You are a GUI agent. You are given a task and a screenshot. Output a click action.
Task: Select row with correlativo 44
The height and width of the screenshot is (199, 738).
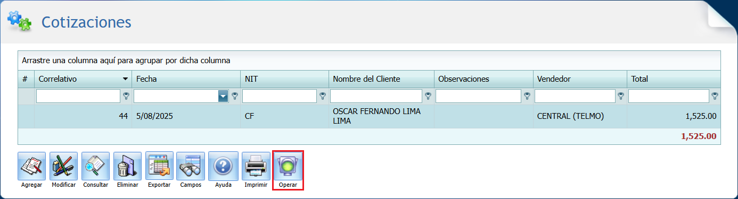point(369,116)
